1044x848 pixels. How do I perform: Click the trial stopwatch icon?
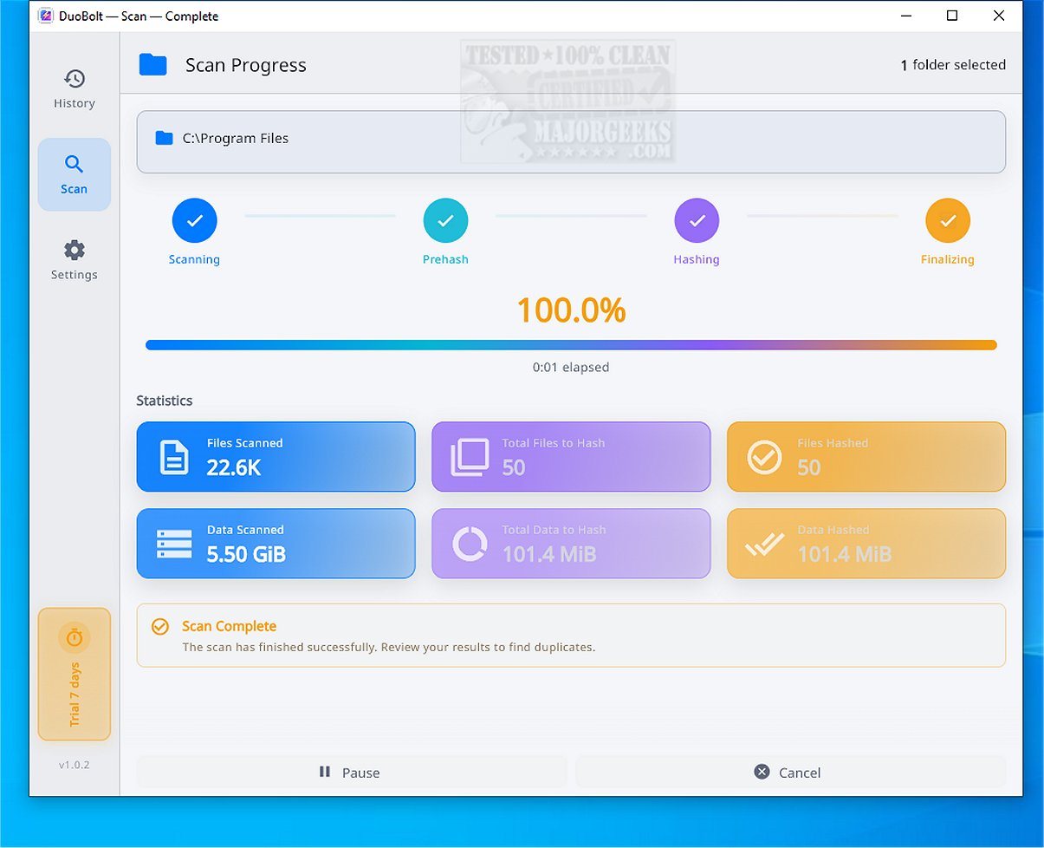75,637
